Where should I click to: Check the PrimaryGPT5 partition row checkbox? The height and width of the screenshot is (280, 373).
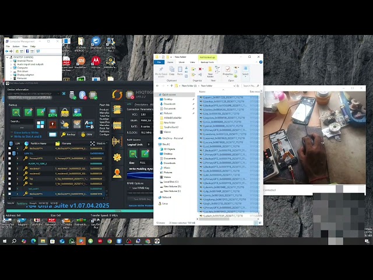9,158
